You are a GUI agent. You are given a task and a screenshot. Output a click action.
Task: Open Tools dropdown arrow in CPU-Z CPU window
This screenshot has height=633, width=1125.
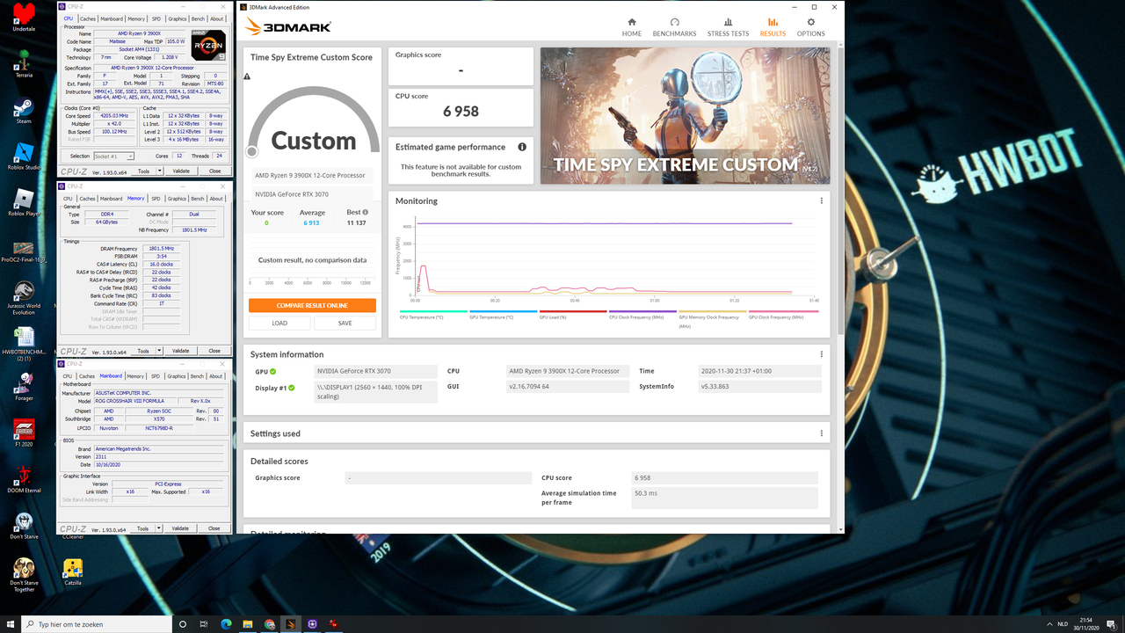click(158, 171)
